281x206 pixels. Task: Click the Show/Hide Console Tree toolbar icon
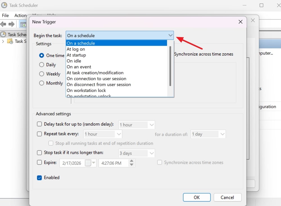click(x=24, y=24)
